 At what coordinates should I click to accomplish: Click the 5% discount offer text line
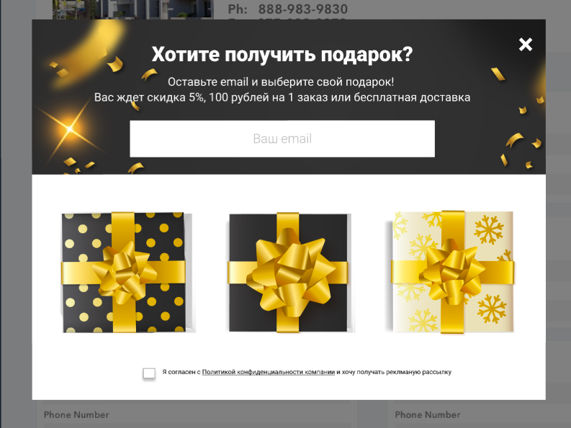(282, 98)
